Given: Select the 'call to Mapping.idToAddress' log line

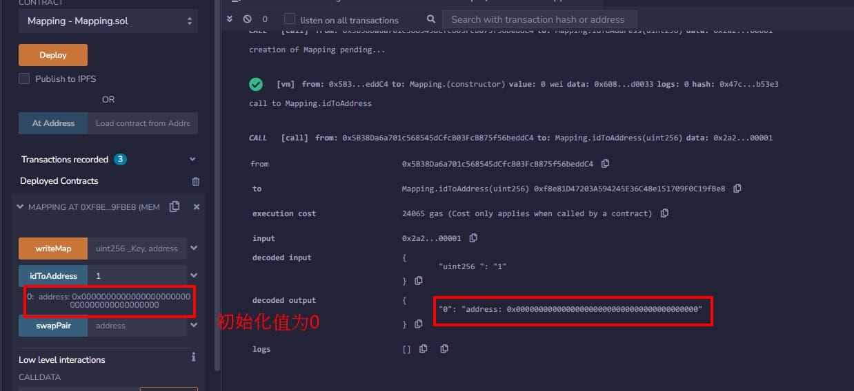Looking at the screenshot, I should pyautogui.click(x=310, y=103).
